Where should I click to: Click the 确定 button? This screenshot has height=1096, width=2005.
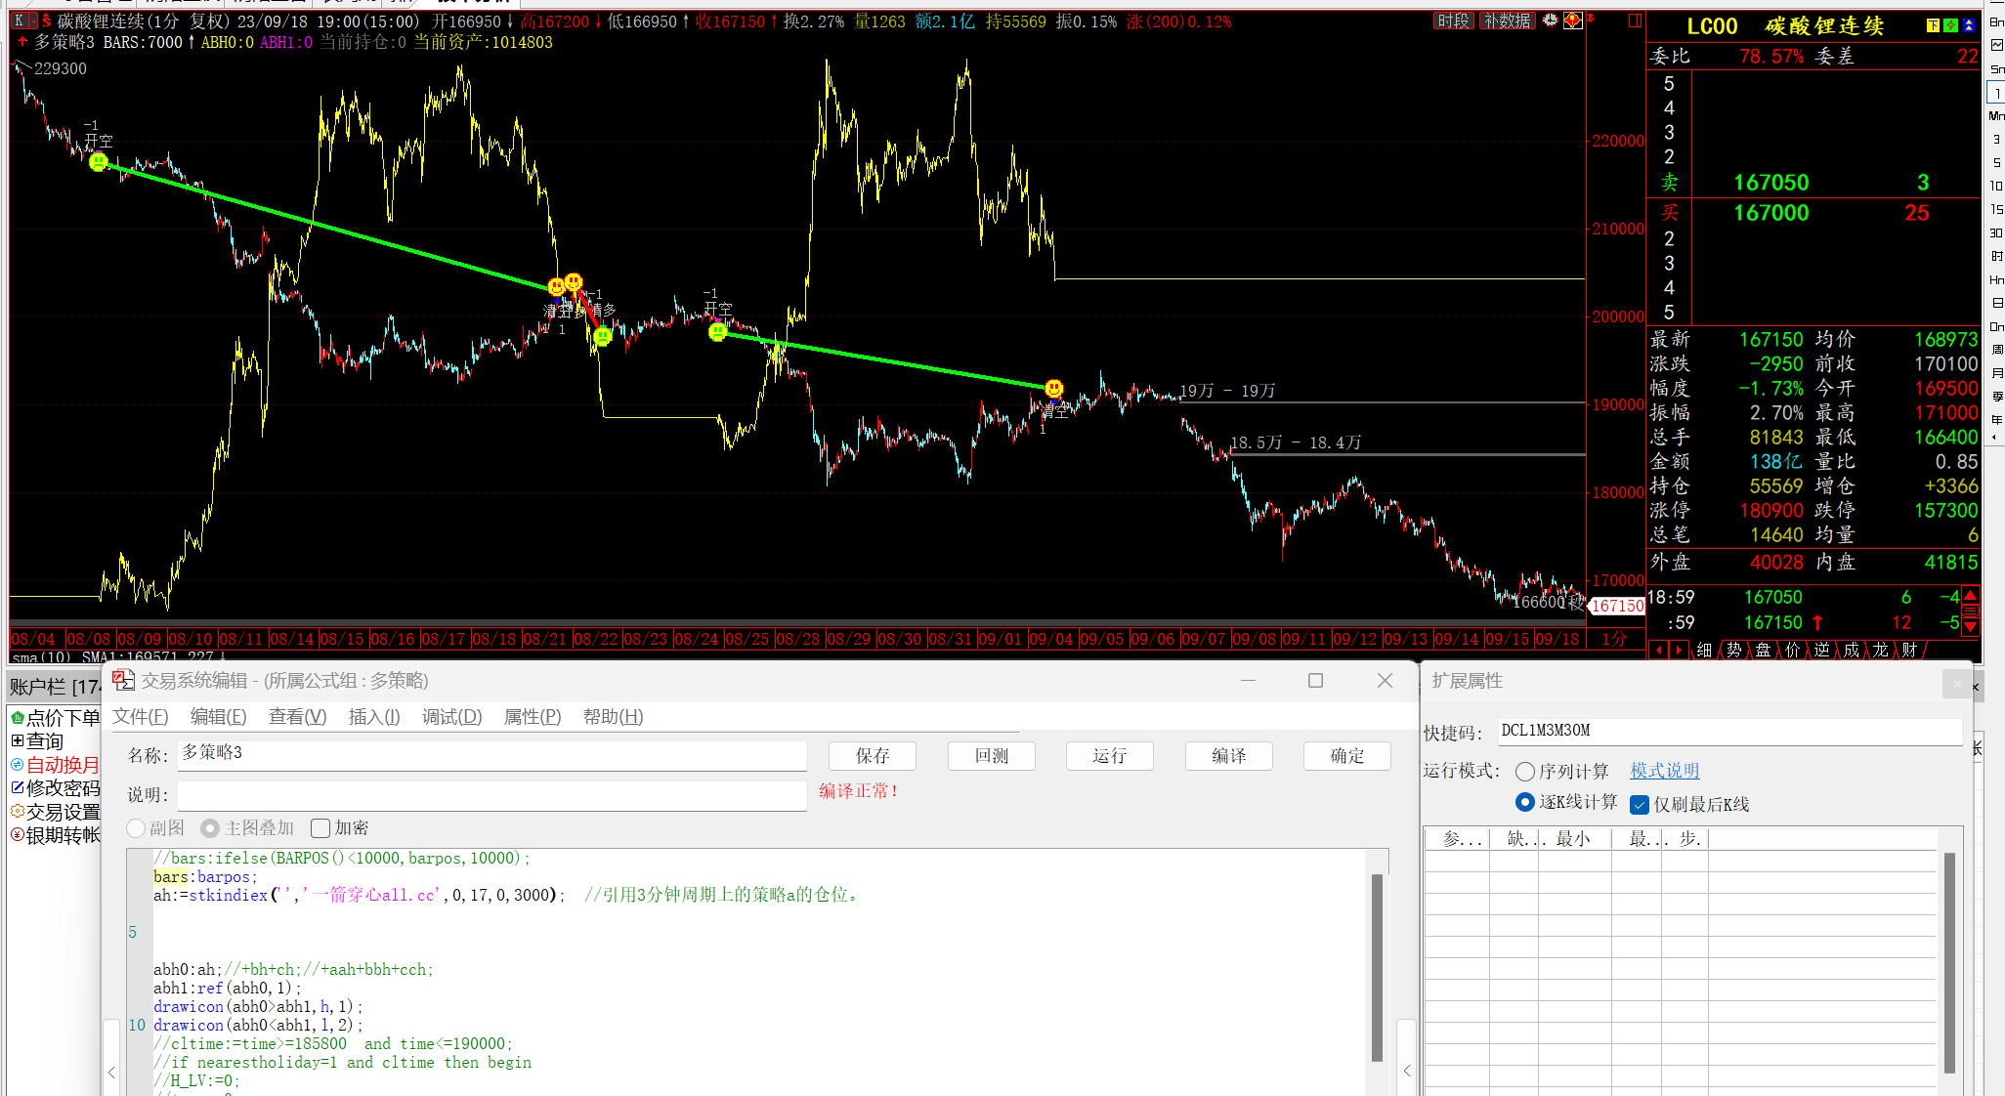tap(1347, 756)
